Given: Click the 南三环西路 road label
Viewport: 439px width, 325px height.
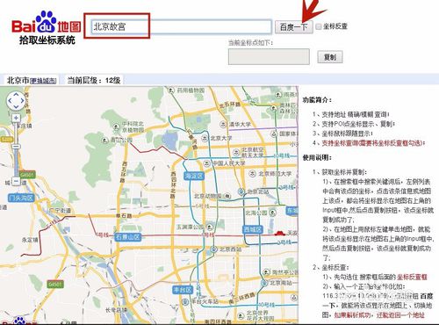Looking at the screenshot, I should click(x=241, y=299).
